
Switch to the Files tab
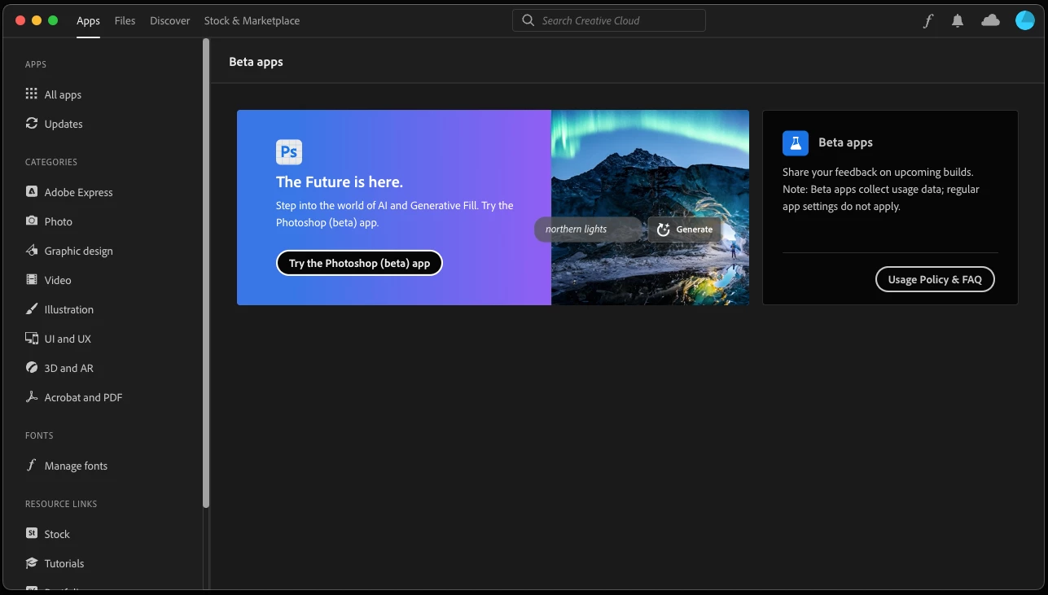coord(125,20)
